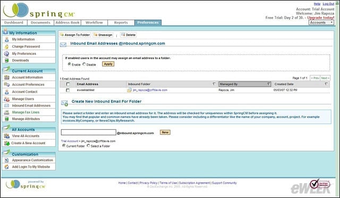Click the Downloads icon
This screenshot has height=198, width=340.
click(7, 60)
